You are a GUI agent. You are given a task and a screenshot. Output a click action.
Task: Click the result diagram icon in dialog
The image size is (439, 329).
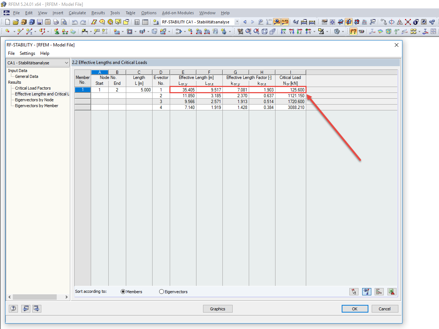[379, 292]
